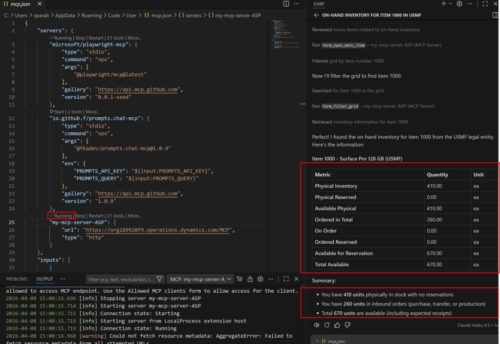The image size is (500, 344).
Task: Toggle the Output panel scroll lock icon
Action: [250, 279]
